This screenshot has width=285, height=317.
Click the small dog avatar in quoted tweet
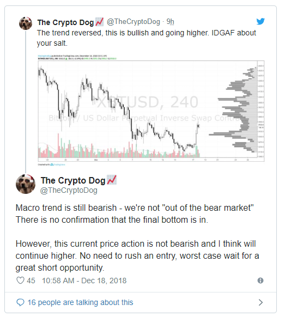pos(26,23)
